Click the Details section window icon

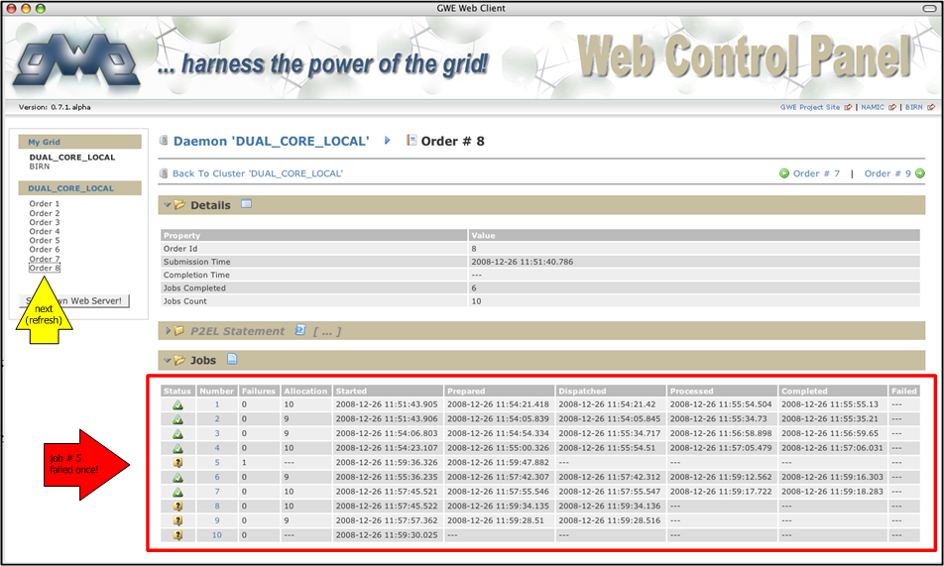[x=246, y=204]
